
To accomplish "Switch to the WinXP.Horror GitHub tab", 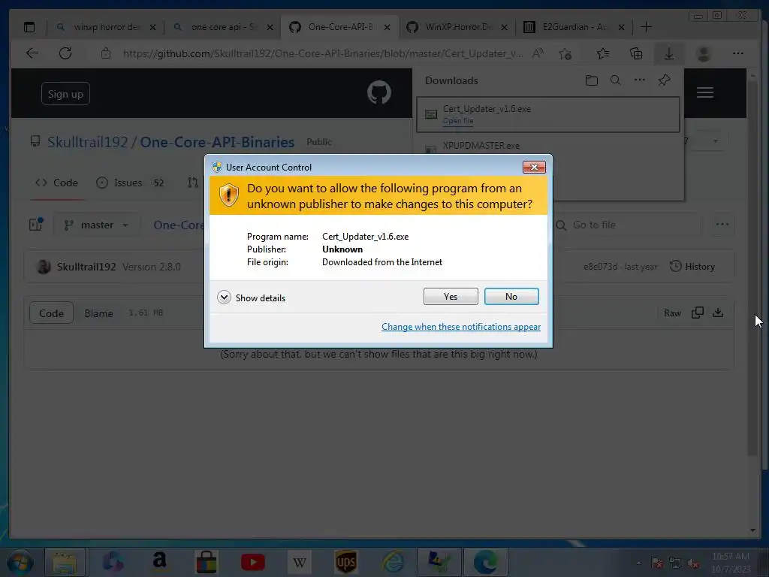I will (457, 27).
